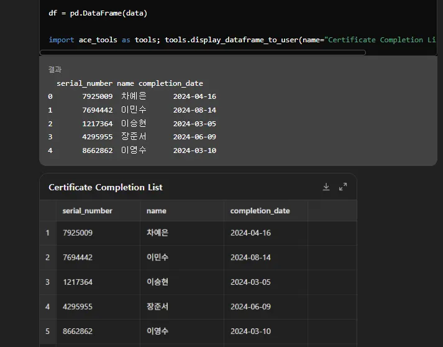
Task: Select the cell containing 이민수 in the table
Action: [x=157, y=257]
